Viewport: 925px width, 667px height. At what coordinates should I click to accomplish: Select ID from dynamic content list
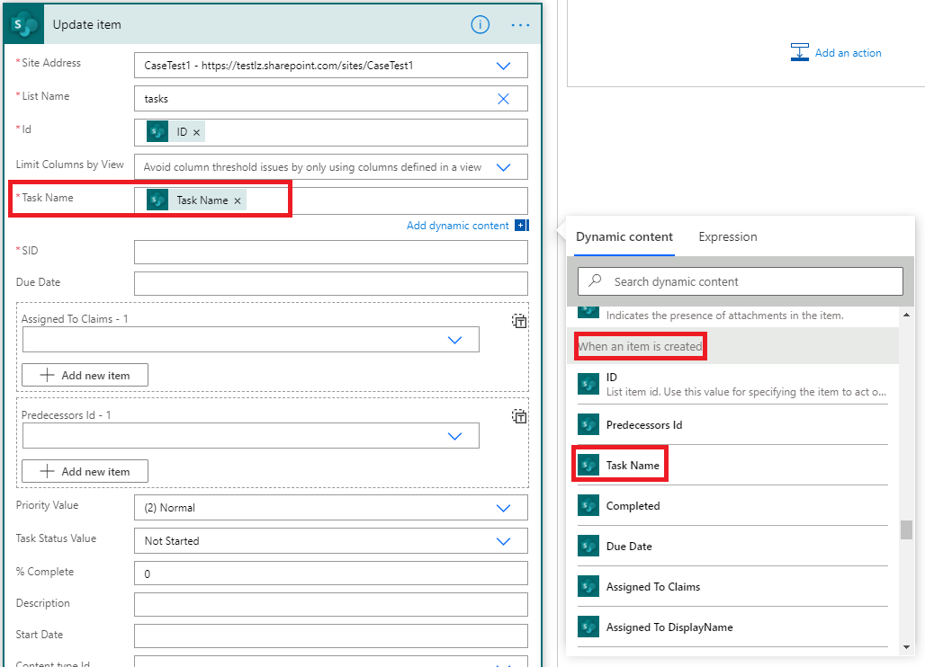(x=732, y=384)
